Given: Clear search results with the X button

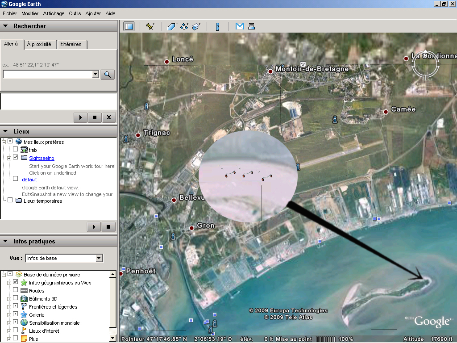Looking at the screenshot, I should click(x=109, y=117).
